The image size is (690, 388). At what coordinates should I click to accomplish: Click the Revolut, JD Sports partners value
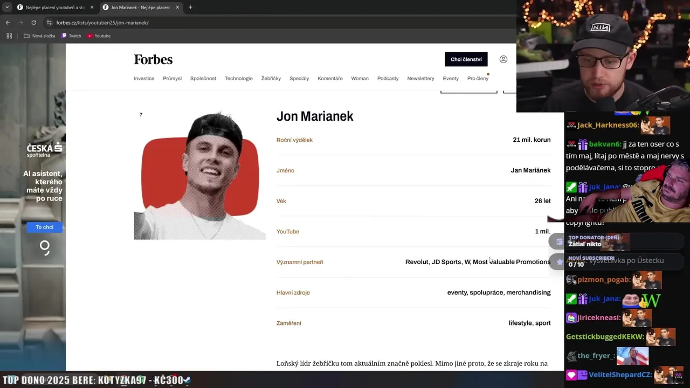coord(478,262)
